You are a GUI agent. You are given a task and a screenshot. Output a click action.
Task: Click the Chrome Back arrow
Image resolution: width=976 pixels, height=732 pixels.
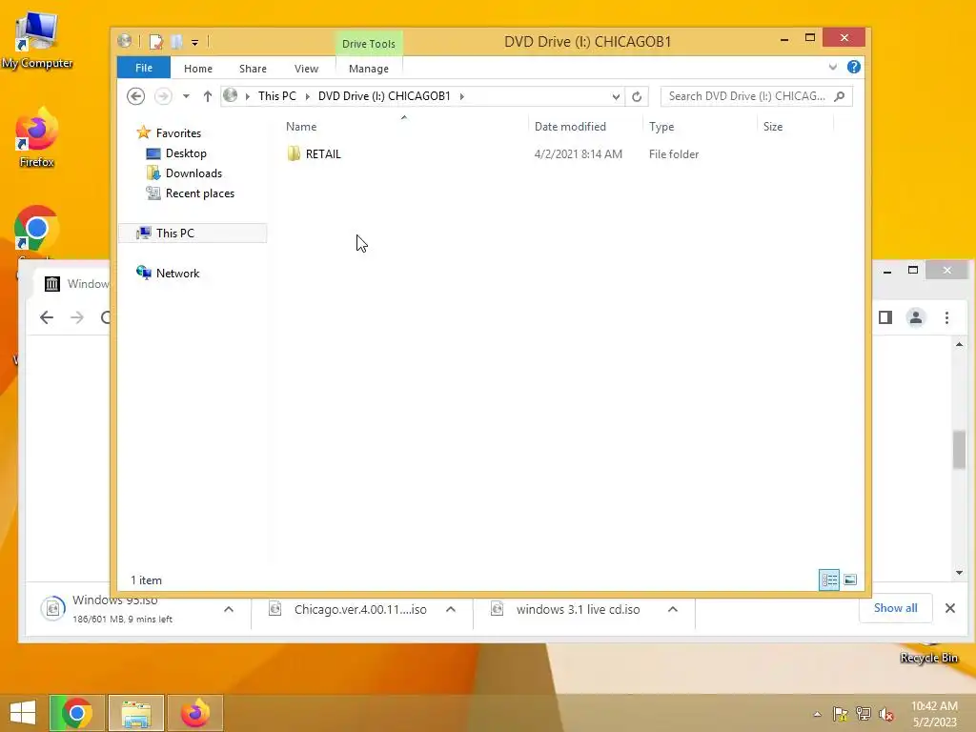coord(47,317)
